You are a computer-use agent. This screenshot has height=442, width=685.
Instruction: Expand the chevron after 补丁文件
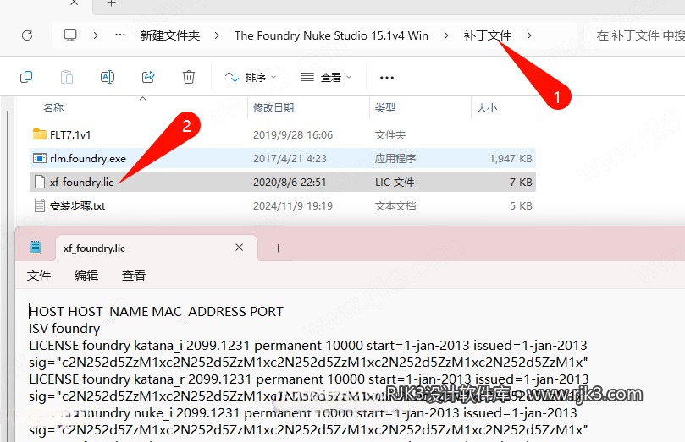click(x=529, y=35)
